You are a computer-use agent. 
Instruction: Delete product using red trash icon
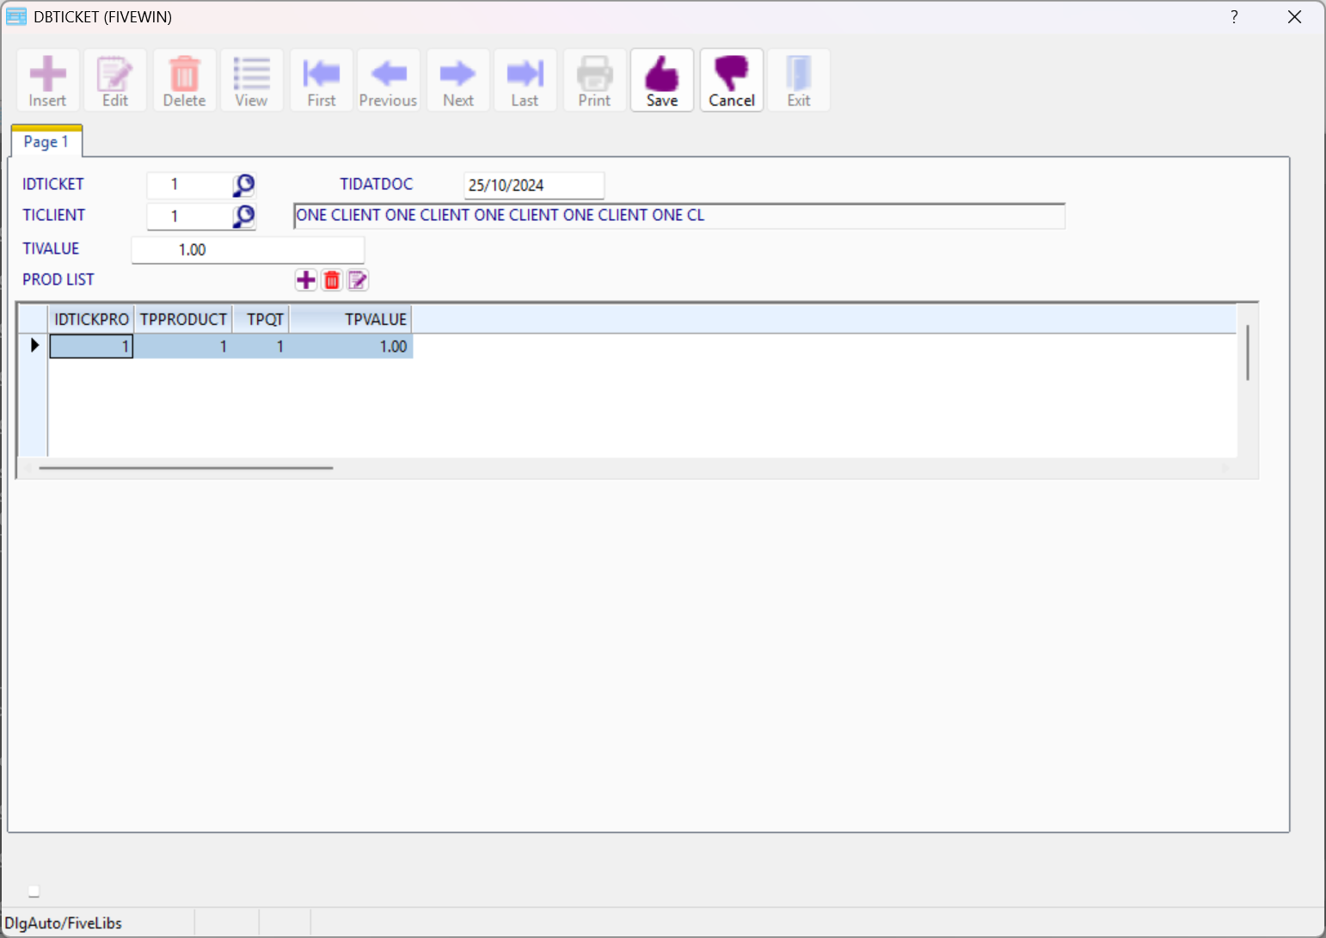click(x=332, y=280)
